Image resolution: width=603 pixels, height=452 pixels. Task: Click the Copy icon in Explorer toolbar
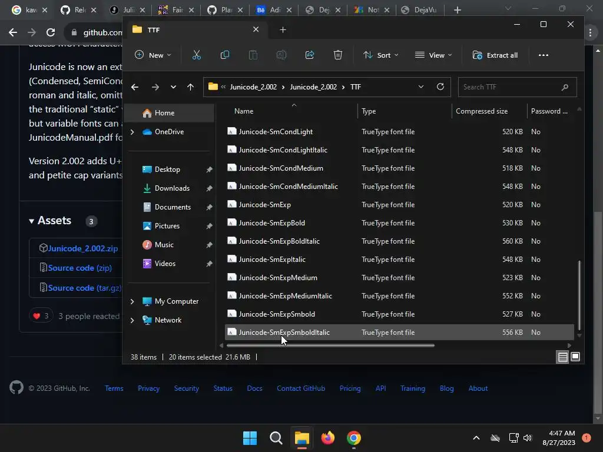coord(224,55)
